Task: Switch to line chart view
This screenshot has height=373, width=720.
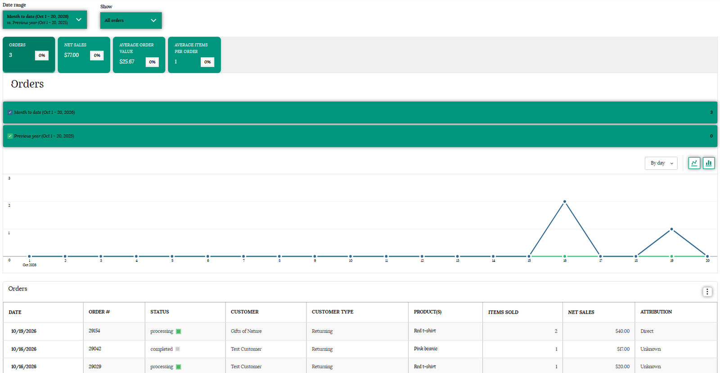Action: (694, 163)
